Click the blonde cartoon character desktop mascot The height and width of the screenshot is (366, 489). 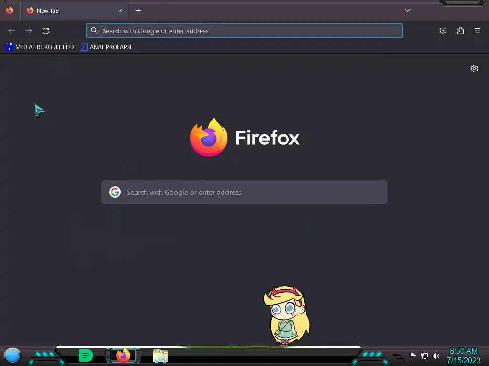[x=287, y=315]
